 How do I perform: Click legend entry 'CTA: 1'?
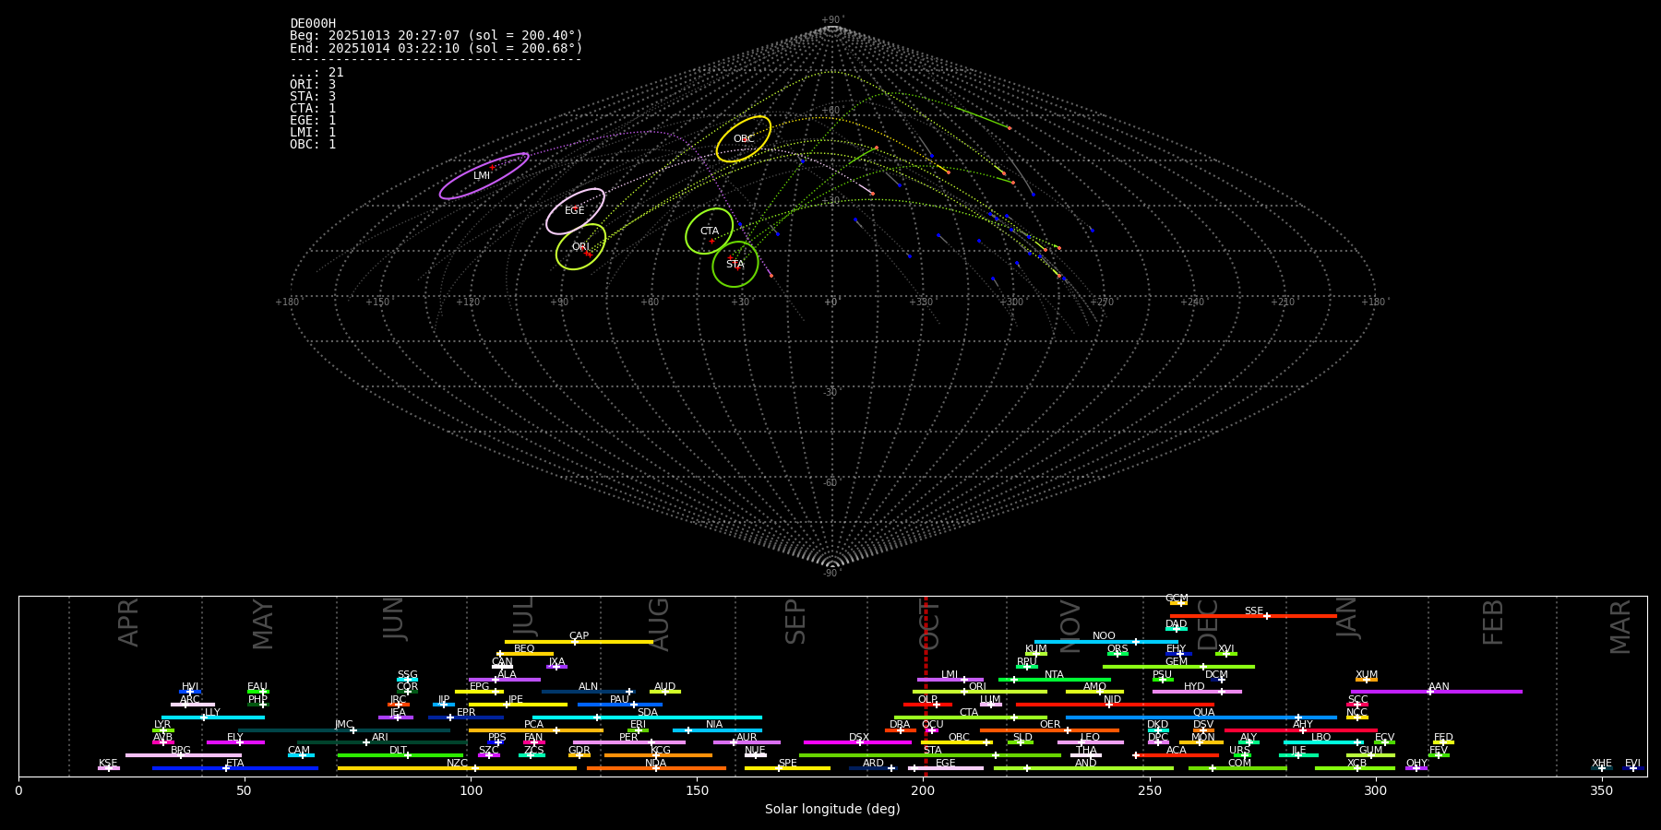313,108
